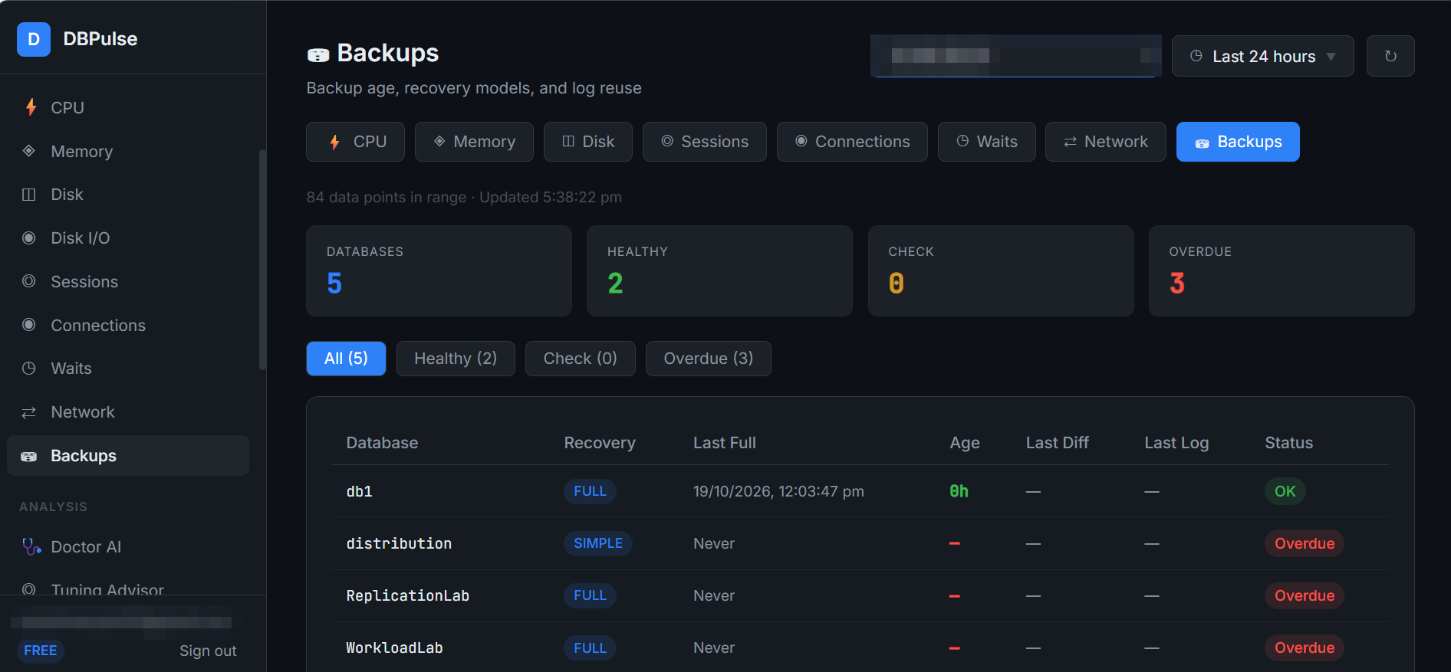The height and width of the screenshot is (672, 1451).
Task: Click the arrows icon on Network tab
Action: click(x=1070, y=142)
